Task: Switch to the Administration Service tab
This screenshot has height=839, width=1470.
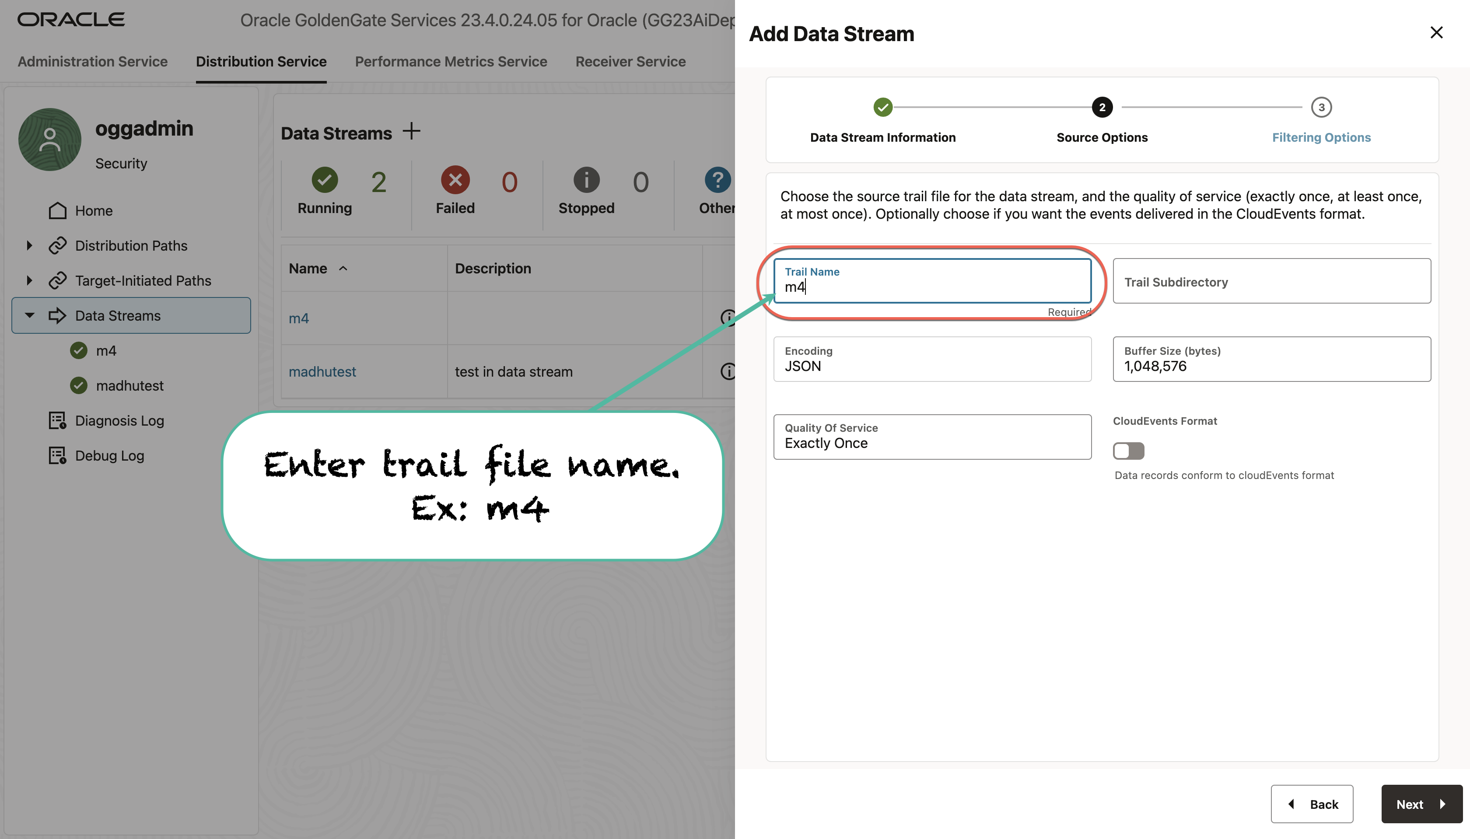Action: [x=92, y=61]
